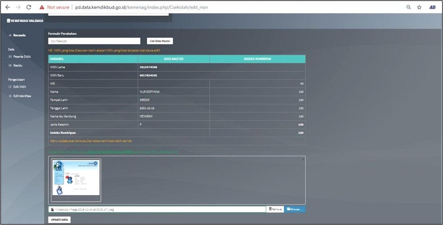The width and height of the screenshot is (443, 225).
Task: Click the orange NISN claim note text
Action: pos(104,50)
